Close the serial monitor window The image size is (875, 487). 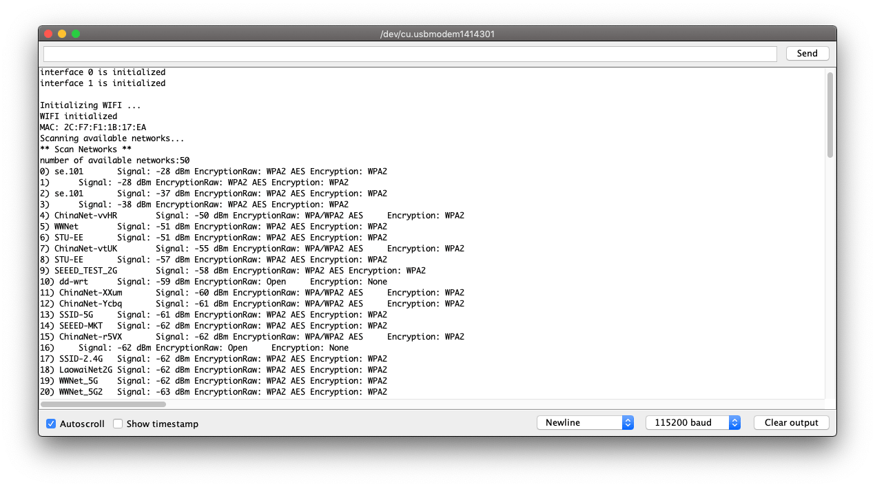point(48,34)
